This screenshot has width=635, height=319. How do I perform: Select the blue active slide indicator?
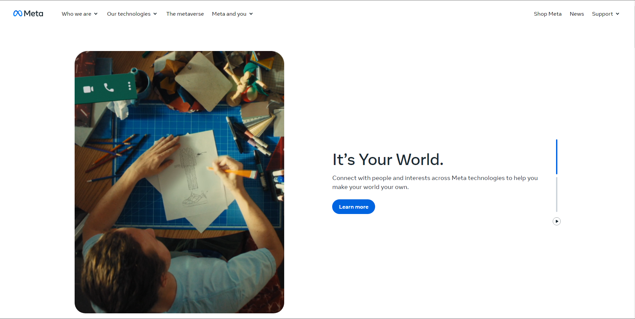[556, 157]
